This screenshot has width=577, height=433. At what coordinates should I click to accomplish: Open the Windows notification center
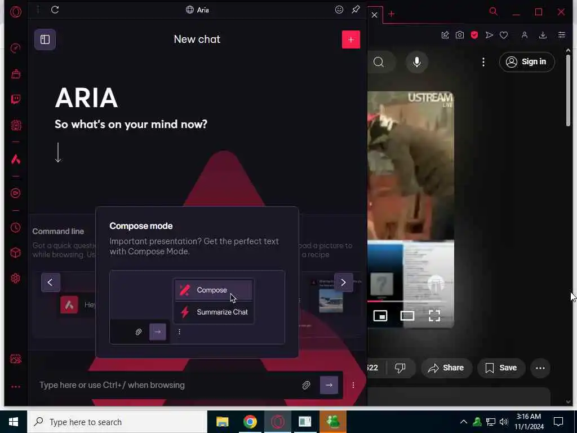(x=558, y=422)
